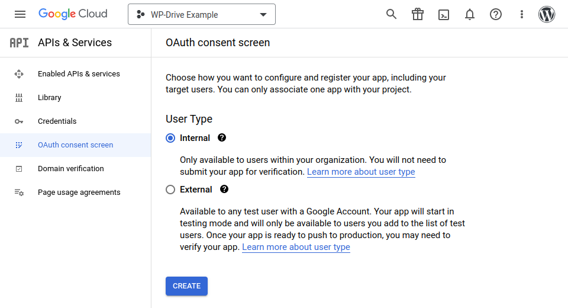Click the WordPress account avatar
The height and width of the screenshot is (308, 568).
(x=547, y=14)
